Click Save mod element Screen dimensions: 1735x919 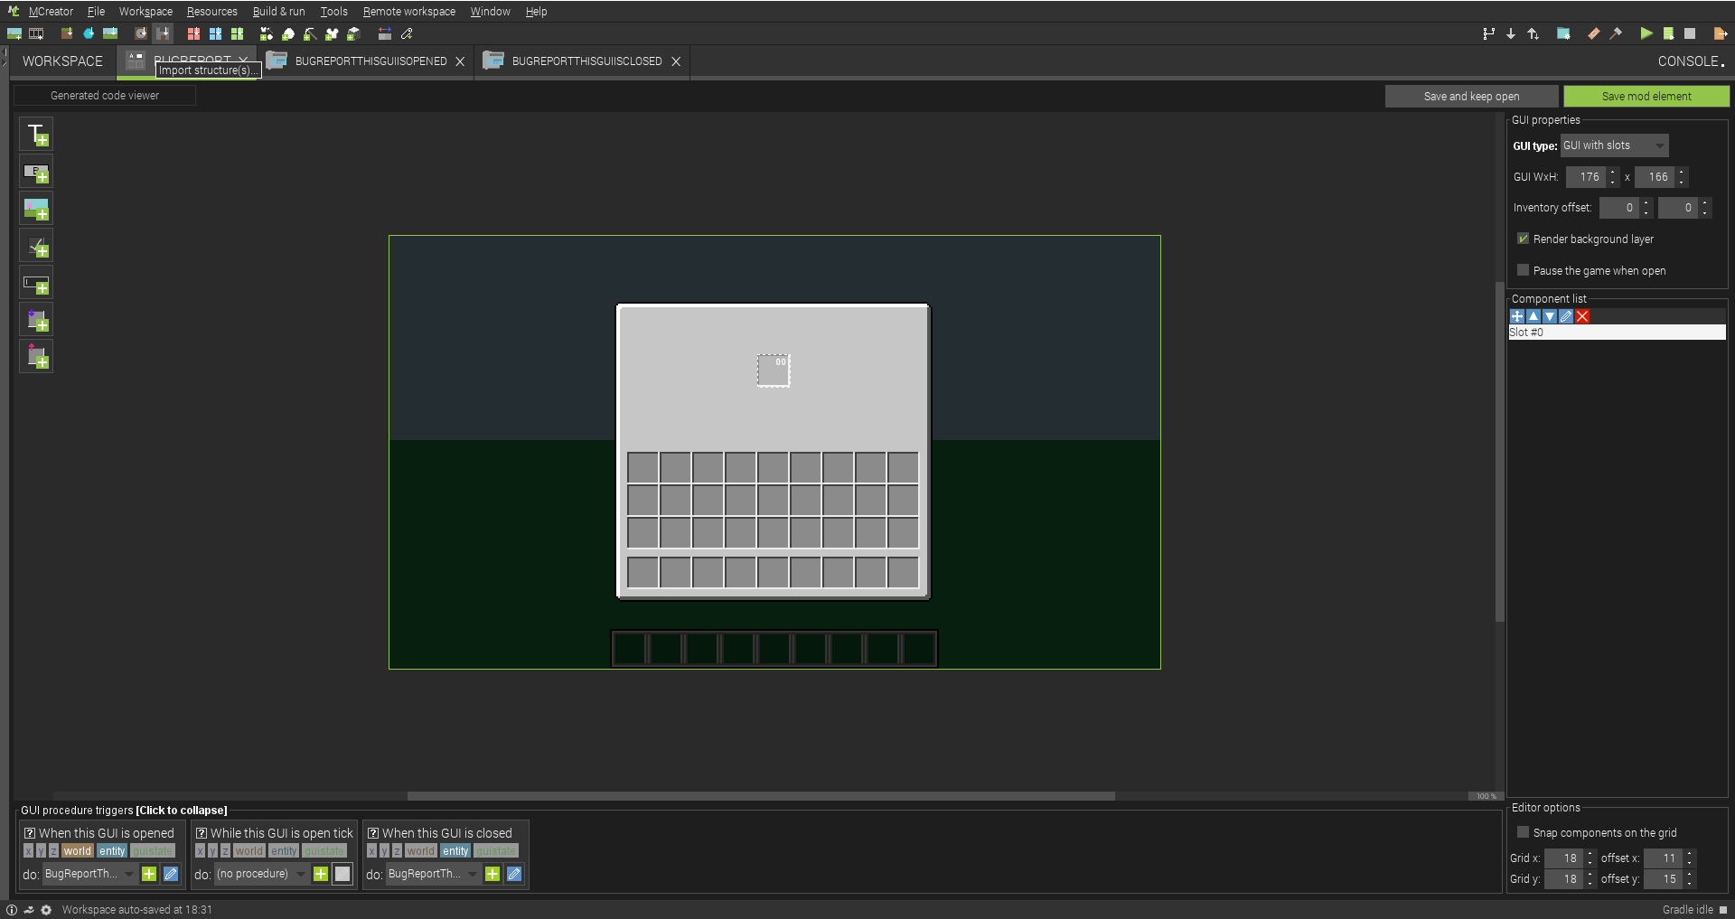pyautogui.click(x=1646, y=96)
